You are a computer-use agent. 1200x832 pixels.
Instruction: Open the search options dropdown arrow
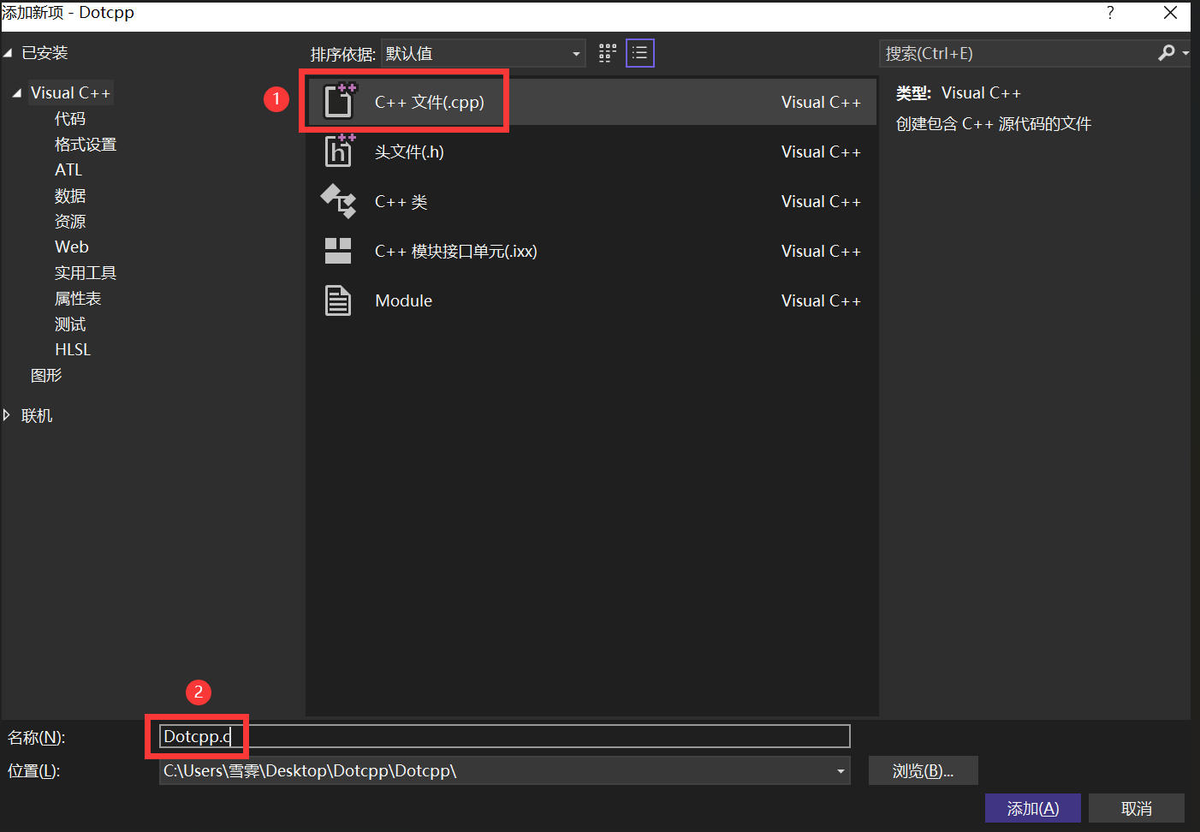pyautogui.click(x=1185, y=53)
